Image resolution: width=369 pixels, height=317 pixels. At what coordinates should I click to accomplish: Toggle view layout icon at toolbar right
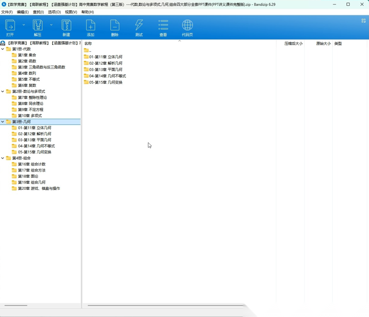click(364, 21)
